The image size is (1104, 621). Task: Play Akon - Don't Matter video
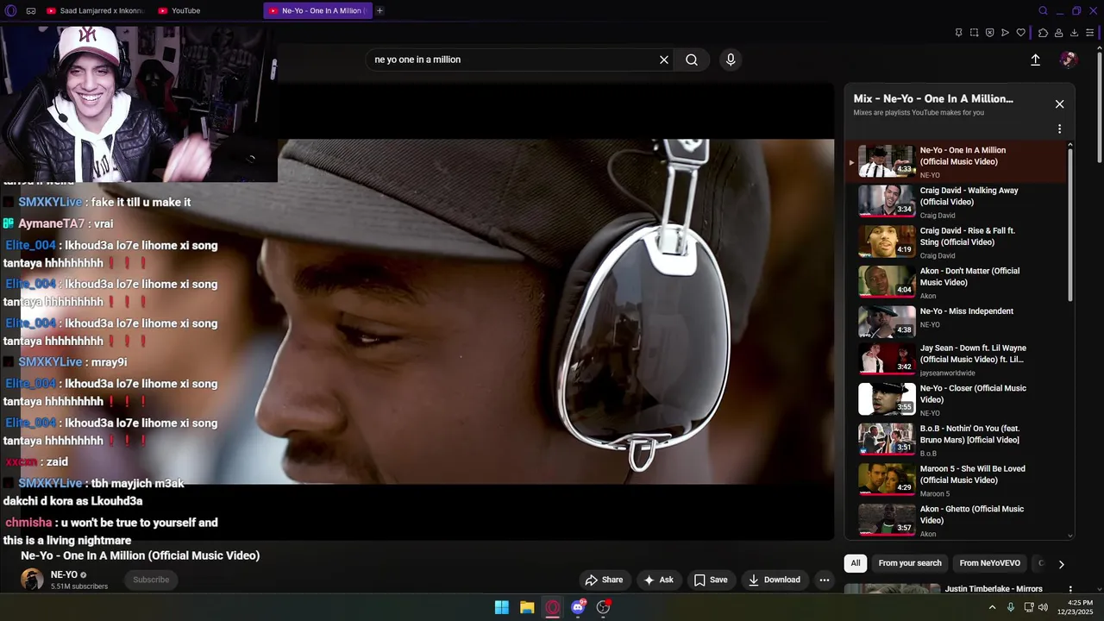coord(957,282)
